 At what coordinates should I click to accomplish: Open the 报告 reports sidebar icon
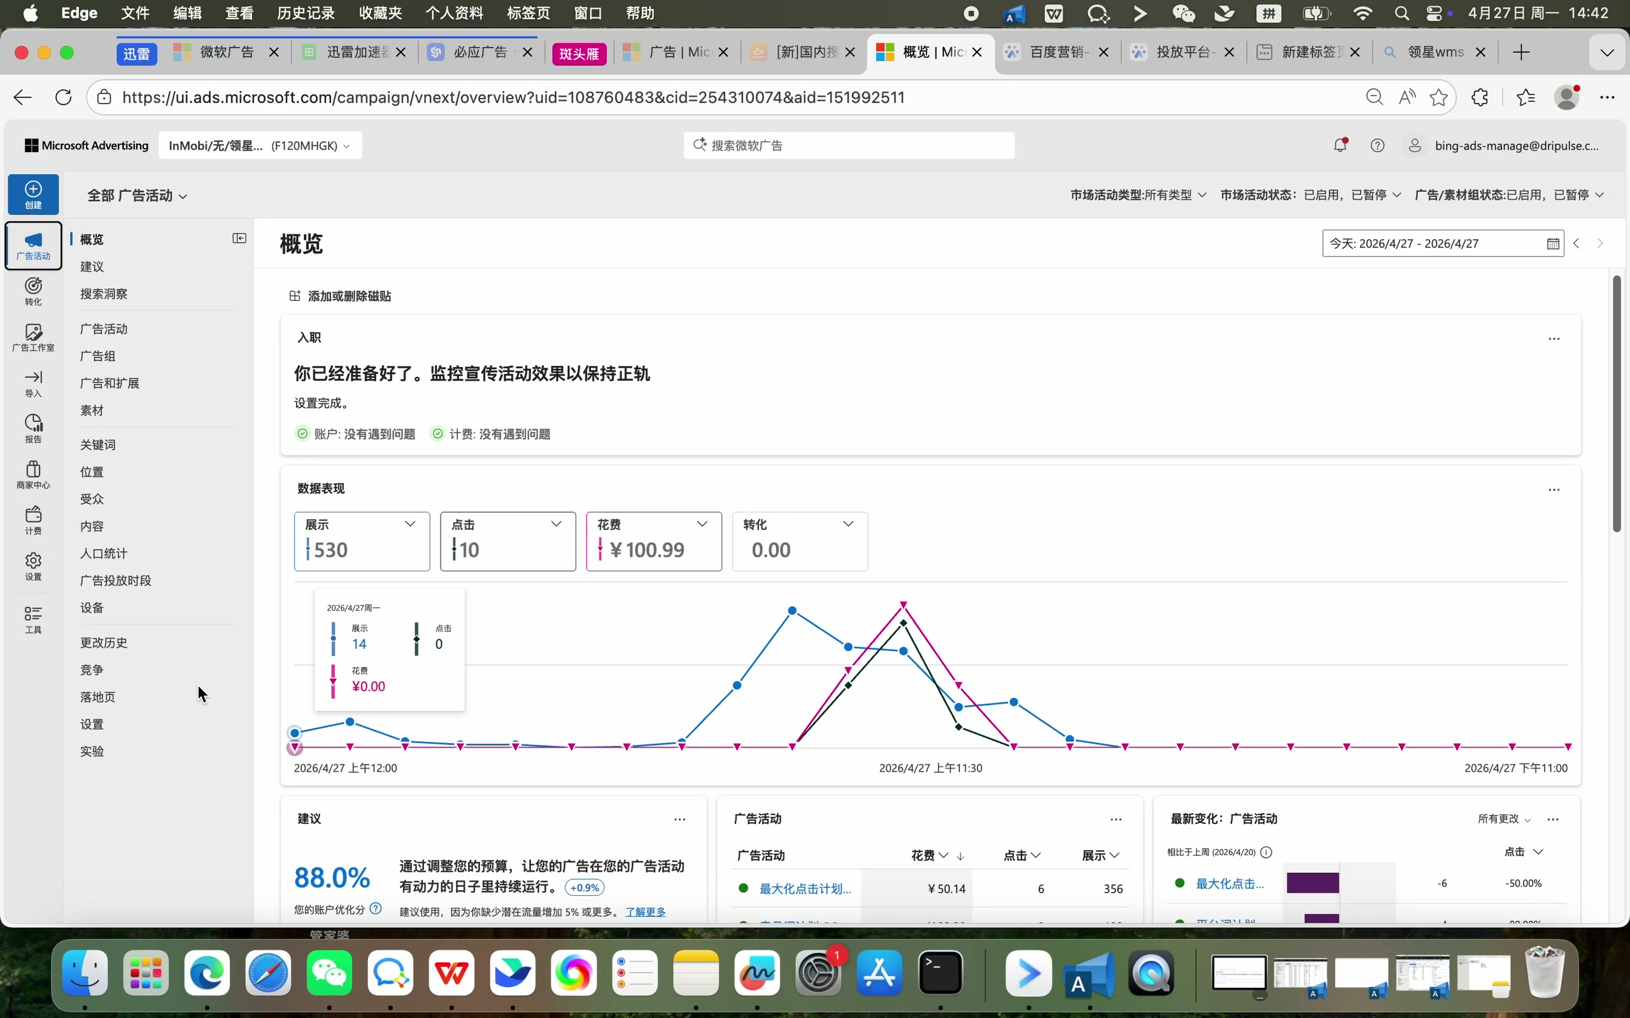pos(33,429)
